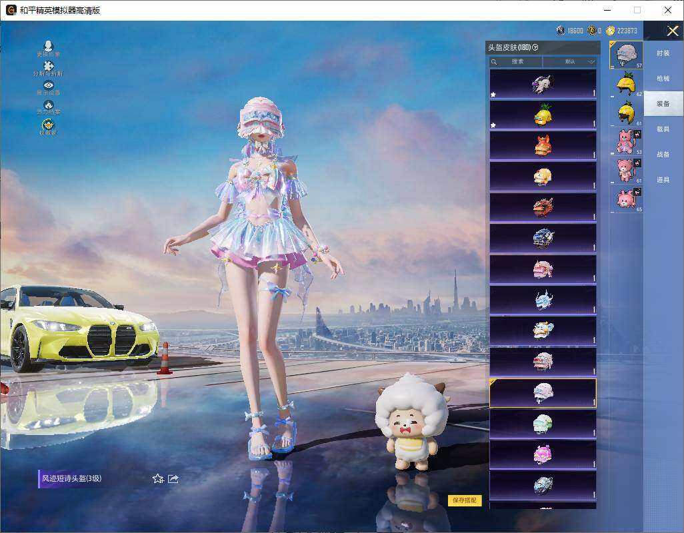Close the wardrobe with the yellow X

pyautogui.click(x=672, y=31)
